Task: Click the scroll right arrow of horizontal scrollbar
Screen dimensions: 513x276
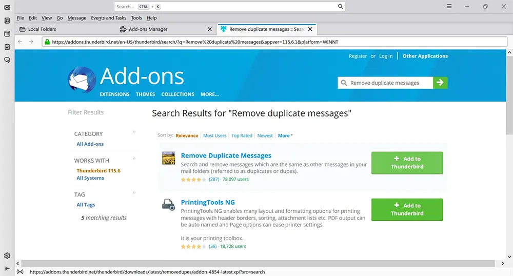Action: pyautogui.click(x=503, y=263)
